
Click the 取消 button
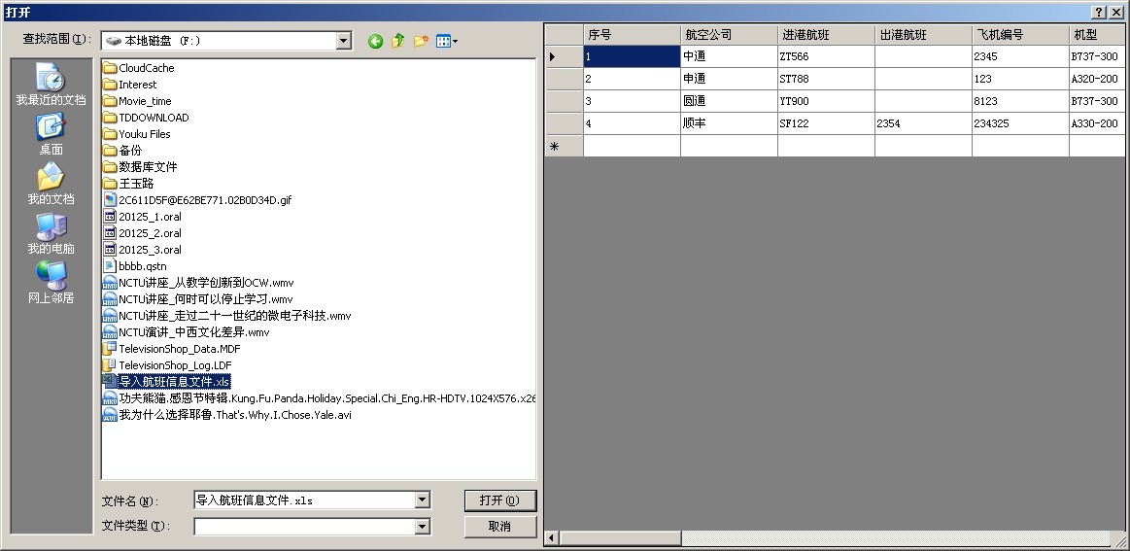tap(500, 527)
